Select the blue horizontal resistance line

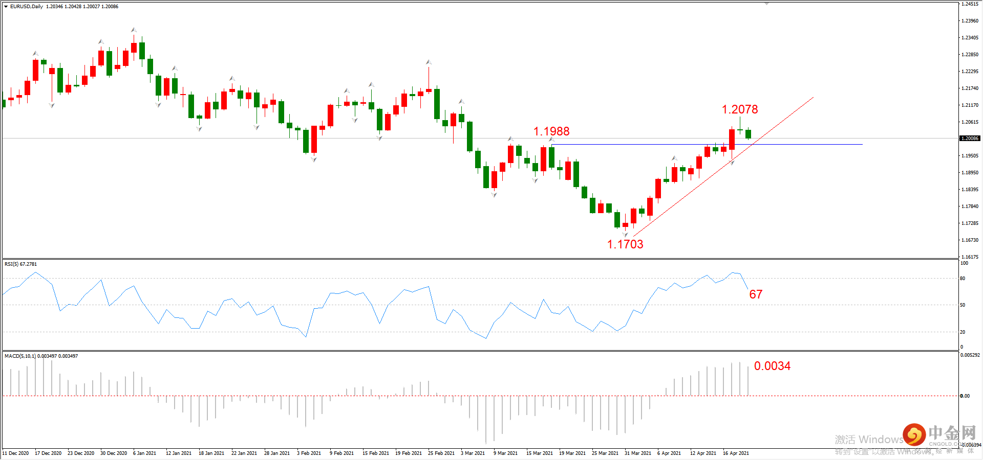click(707, 144)
